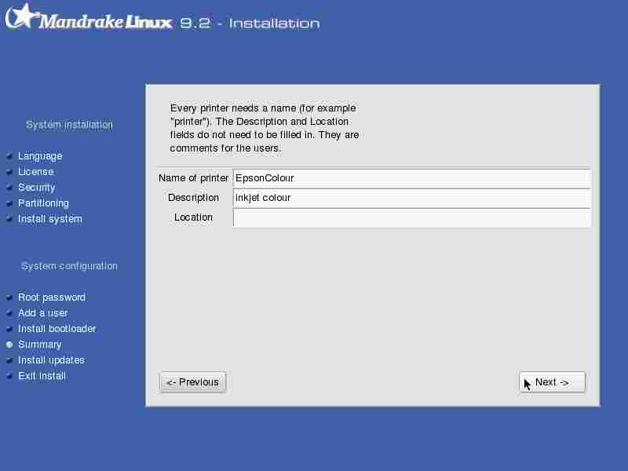Click the bullet beside Install system

coord(9,219)
